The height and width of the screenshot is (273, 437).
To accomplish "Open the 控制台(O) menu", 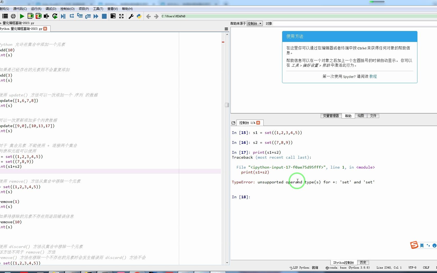I will click(x=67, y=9).
